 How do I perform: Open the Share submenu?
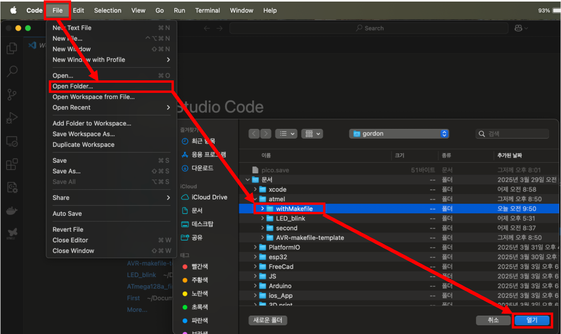[111, 197]
